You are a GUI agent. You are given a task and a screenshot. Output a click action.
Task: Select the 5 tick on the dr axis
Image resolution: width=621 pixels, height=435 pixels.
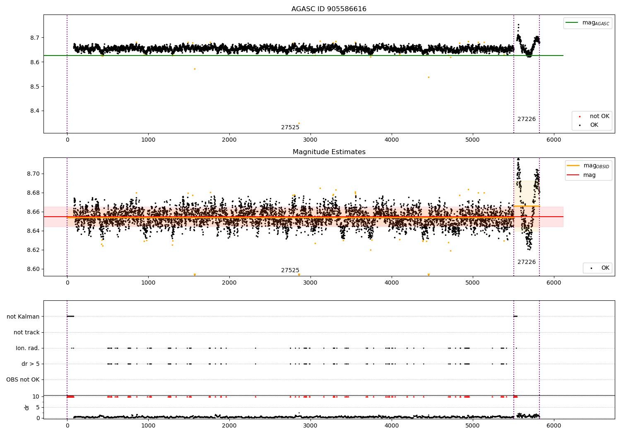point(38,407)
